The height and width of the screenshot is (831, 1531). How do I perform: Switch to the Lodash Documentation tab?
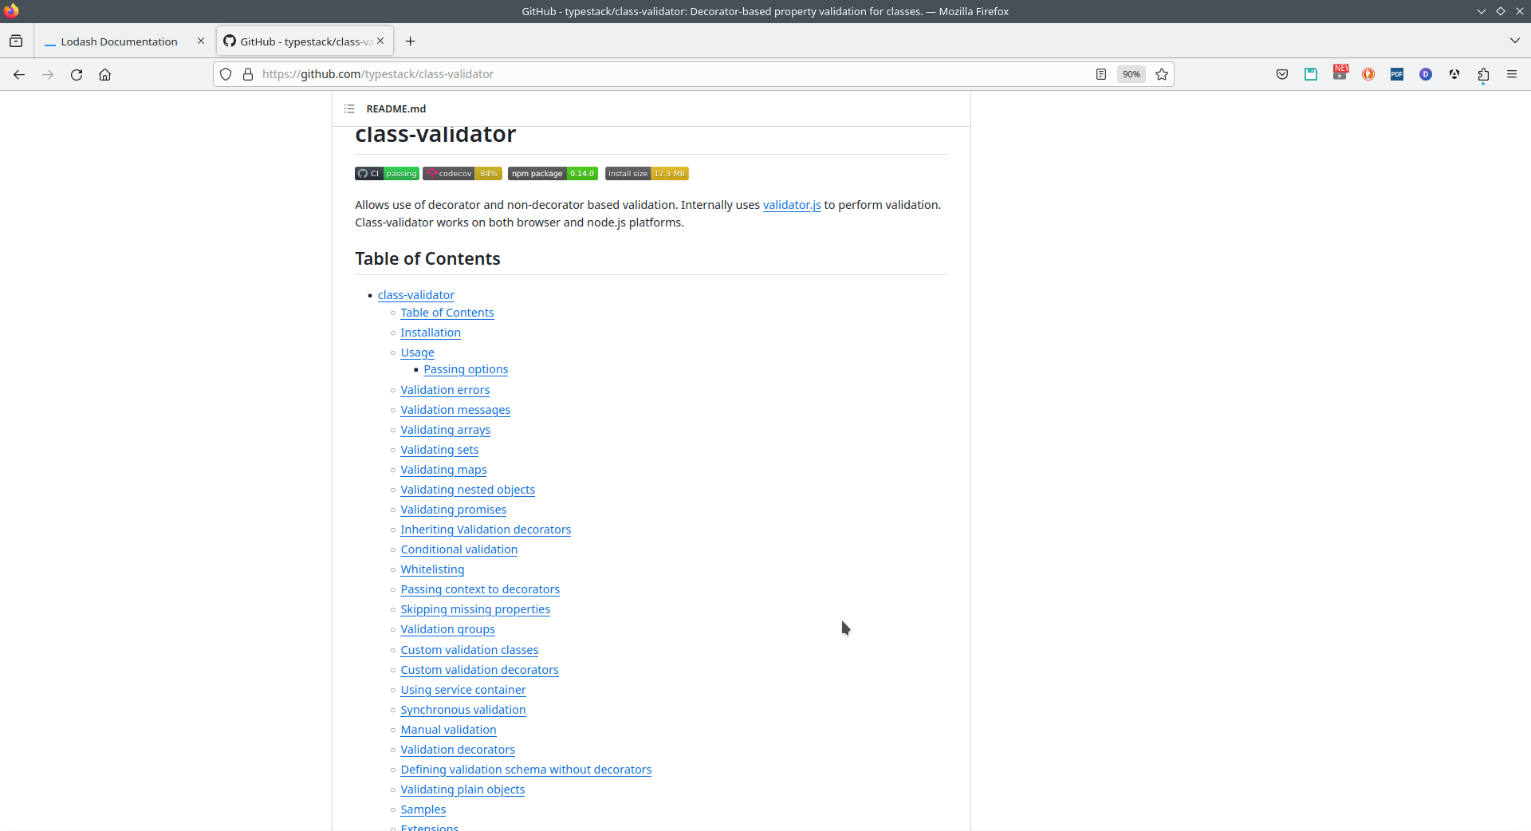pos(119,41)
